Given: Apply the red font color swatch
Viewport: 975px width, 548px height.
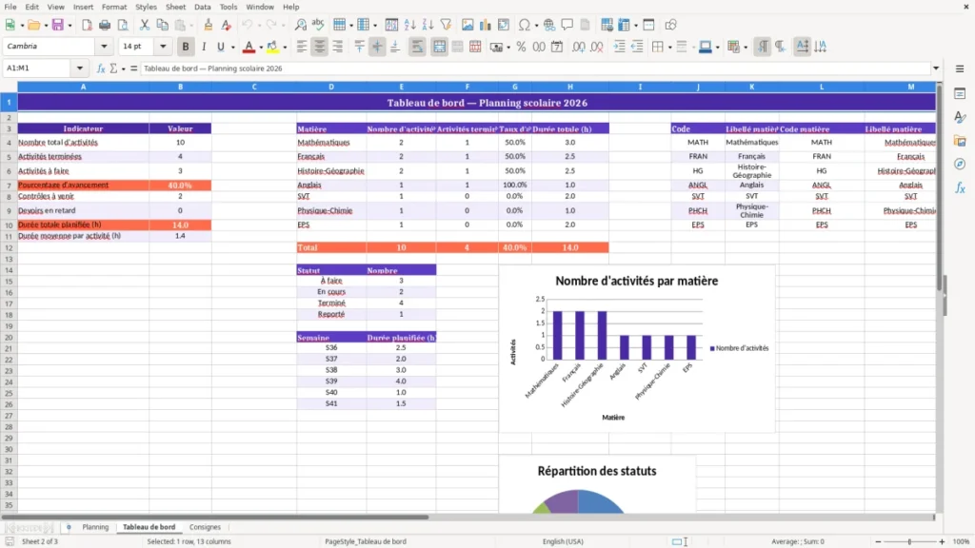Looking at the screenshot, I should (x=249, y=47).
